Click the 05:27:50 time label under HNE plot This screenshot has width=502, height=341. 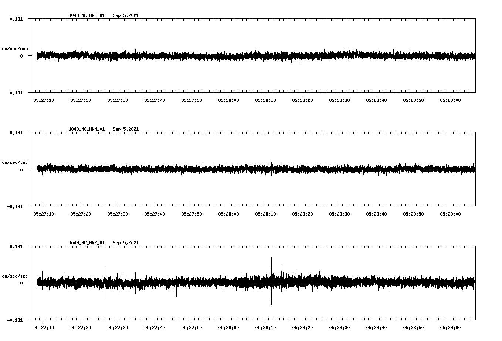191,100
